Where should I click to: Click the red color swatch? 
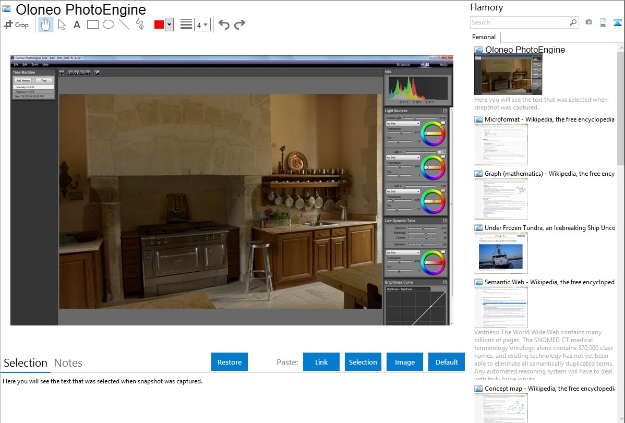click(x=159, y=25)
